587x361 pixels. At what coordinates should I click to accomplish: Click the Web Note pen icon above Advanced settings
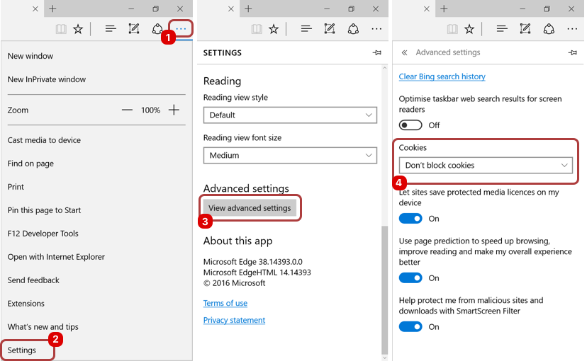(x=525, y=29)
